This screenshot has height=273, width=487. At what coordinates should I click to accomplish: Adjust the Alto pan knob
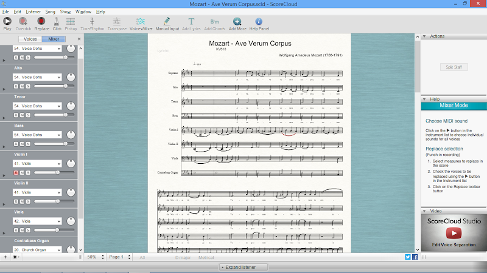[71, 77]
